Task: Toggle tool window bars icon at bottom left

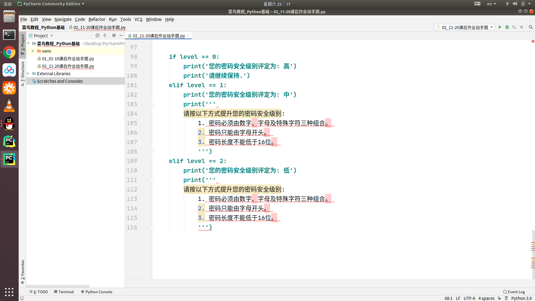Action: click(22, 298)
